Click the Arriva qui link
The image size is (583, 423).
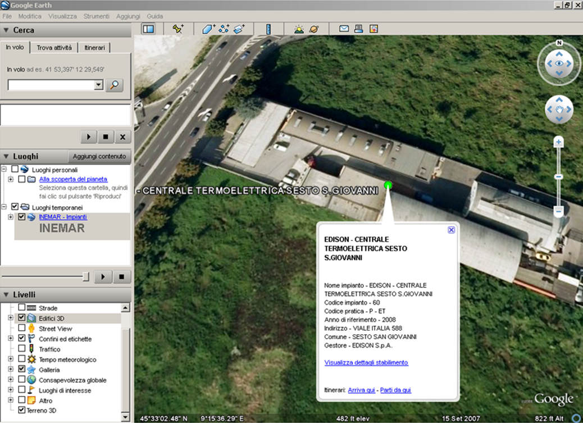361,390
